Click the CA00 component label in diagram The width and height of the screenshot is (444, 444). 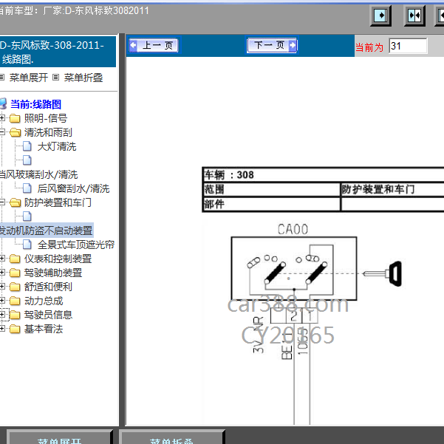[293, 229]
